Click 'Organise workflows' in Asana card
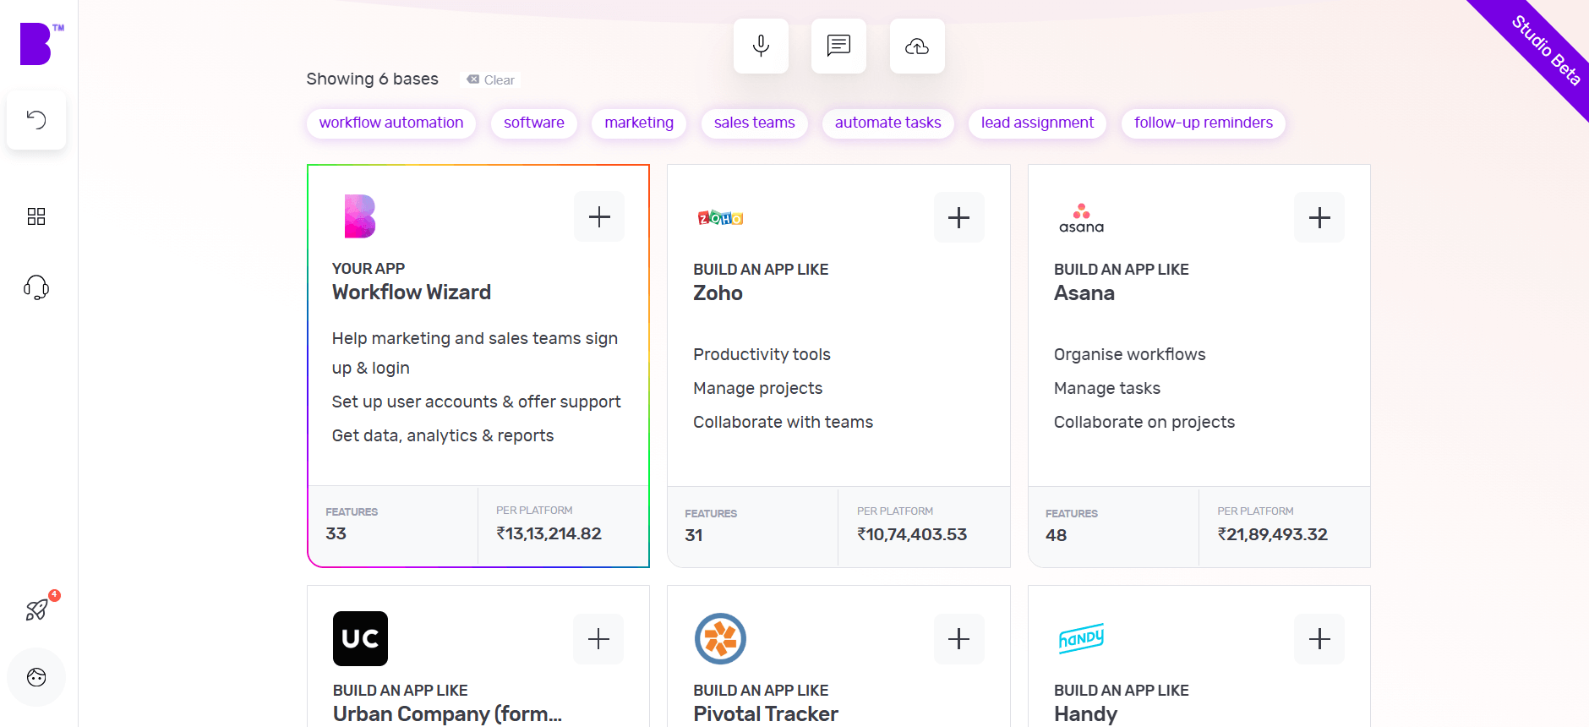The height and width of the screenshot is (727, 1589). [1129, 354]
